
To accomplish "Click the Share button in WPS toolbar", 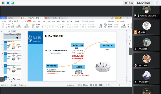I will (x=122, y=21).
